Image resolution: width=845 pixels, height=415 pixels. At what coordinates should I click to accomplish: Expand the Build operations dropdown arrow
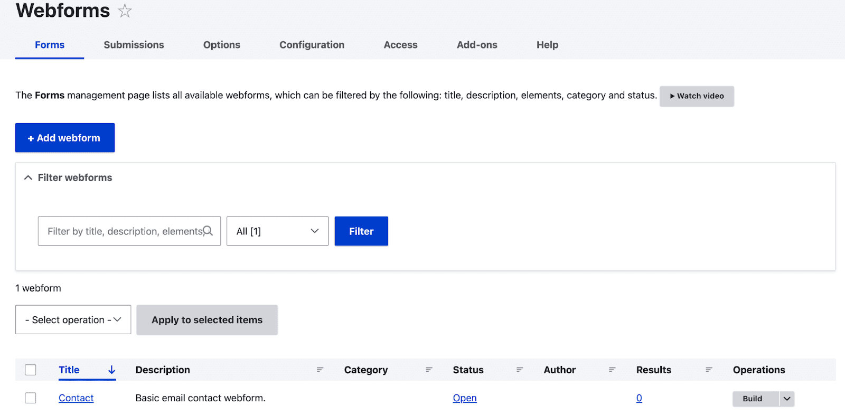coord(787,399)
